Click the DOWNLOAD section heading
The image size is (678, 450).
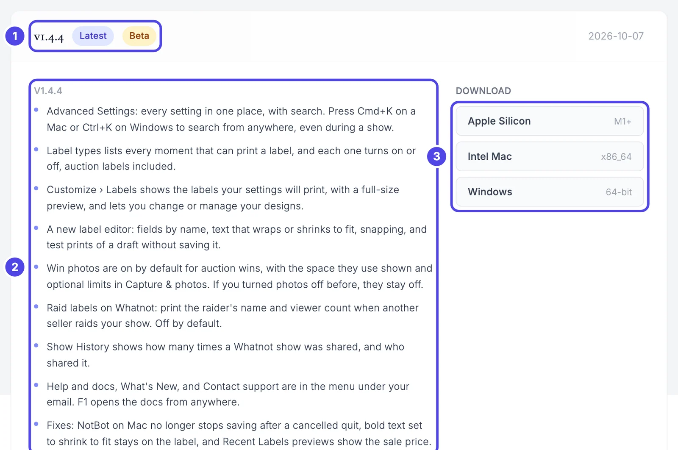tap(483, 91)
